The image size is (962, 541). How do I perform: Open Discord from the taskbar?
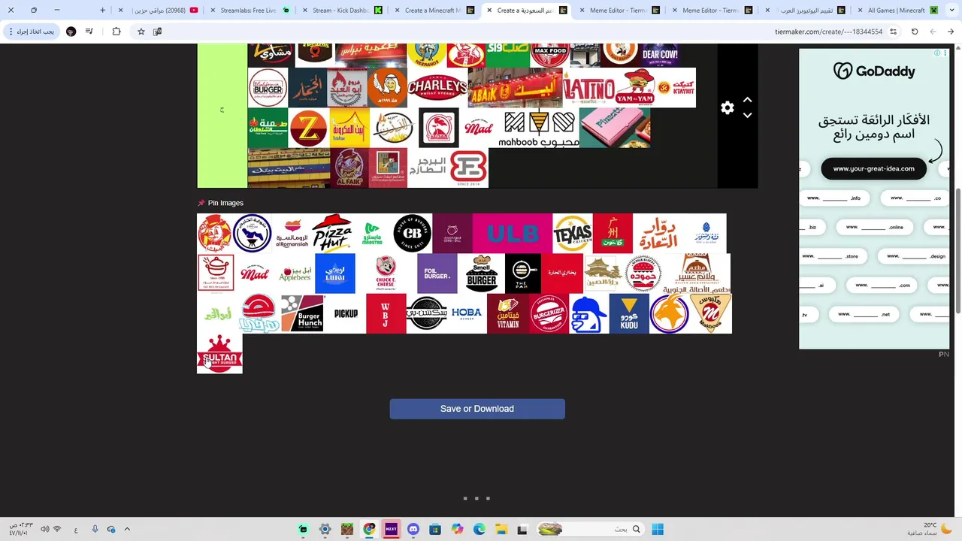click(x=413, y=529)
